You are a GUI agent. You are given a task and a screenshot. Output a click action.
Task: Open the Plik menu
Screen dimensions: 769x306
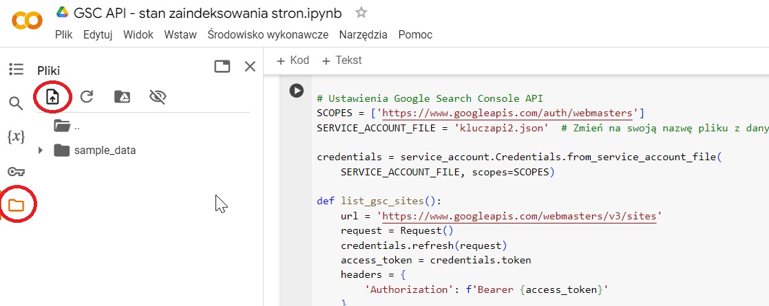[64, 35]
